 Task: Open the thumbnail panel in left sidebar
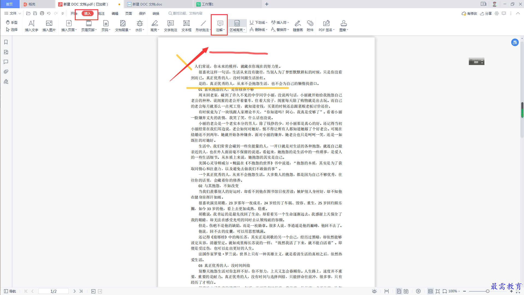(6, 52)
